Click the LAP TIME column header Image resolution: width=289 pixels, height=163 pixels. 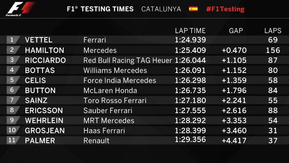(x=190, y=31)
